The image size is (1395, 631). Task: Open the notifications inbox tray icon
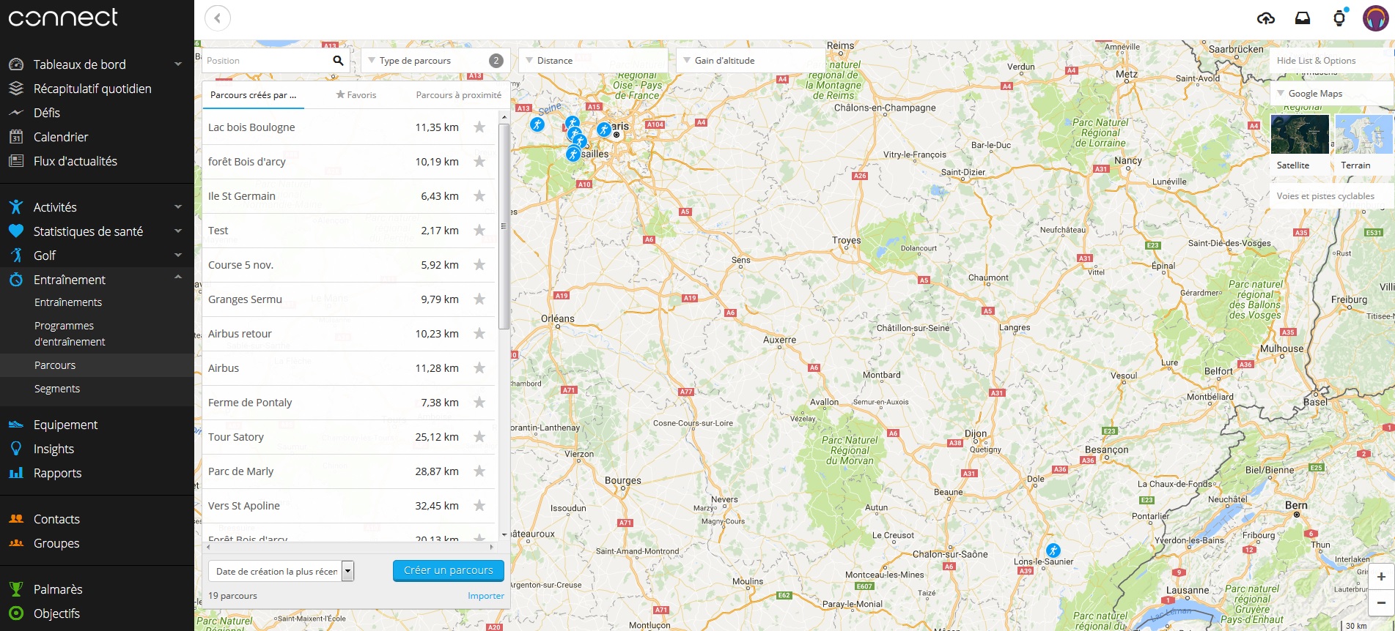pyautogui.click(x=1303, y=18)
